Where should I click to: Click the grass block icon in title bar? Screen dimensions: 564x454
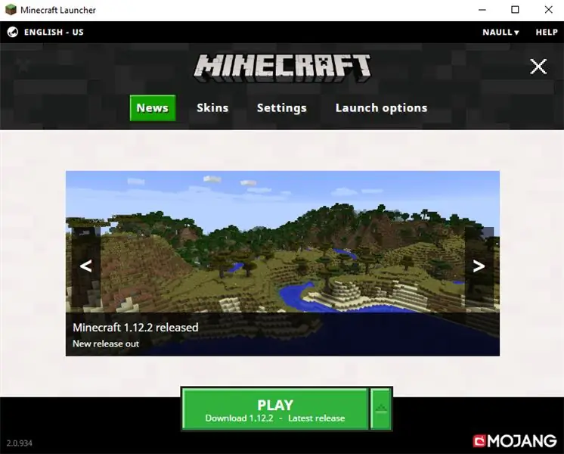pos(11,10)
